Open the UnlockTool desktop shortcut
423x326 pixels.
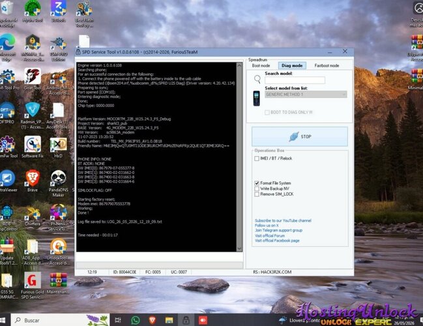(58, 252)
